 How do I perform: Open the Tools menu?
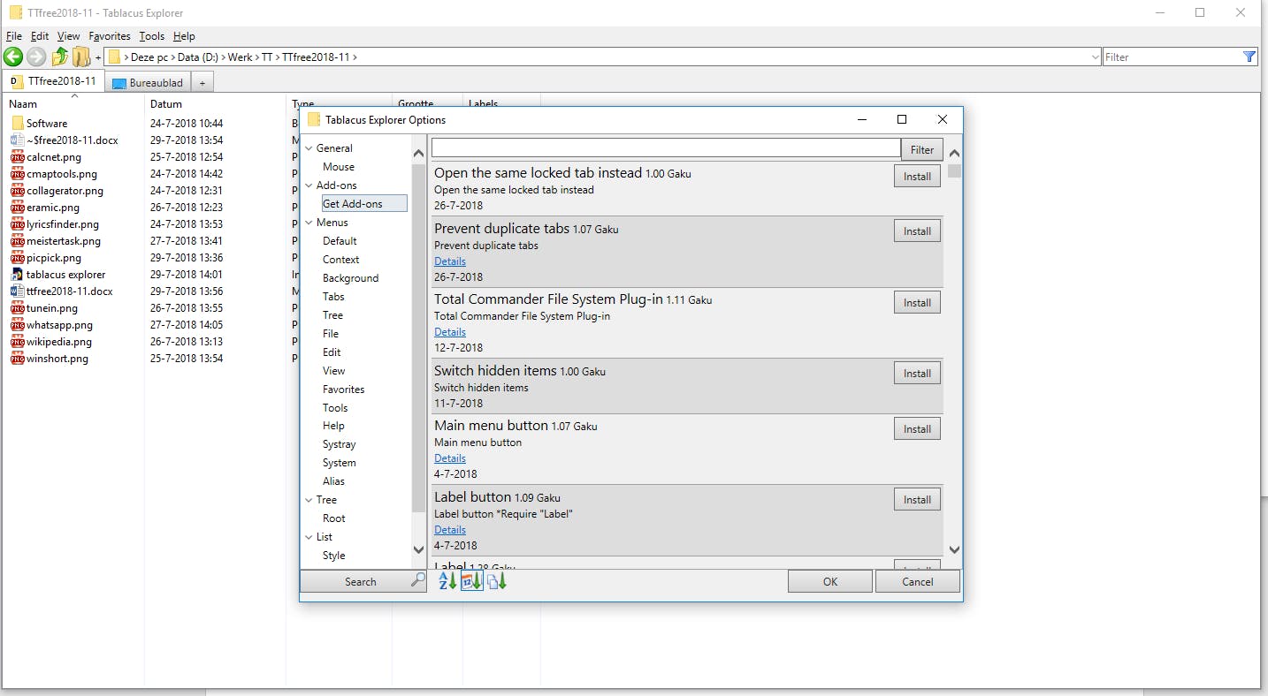point(152,36)
